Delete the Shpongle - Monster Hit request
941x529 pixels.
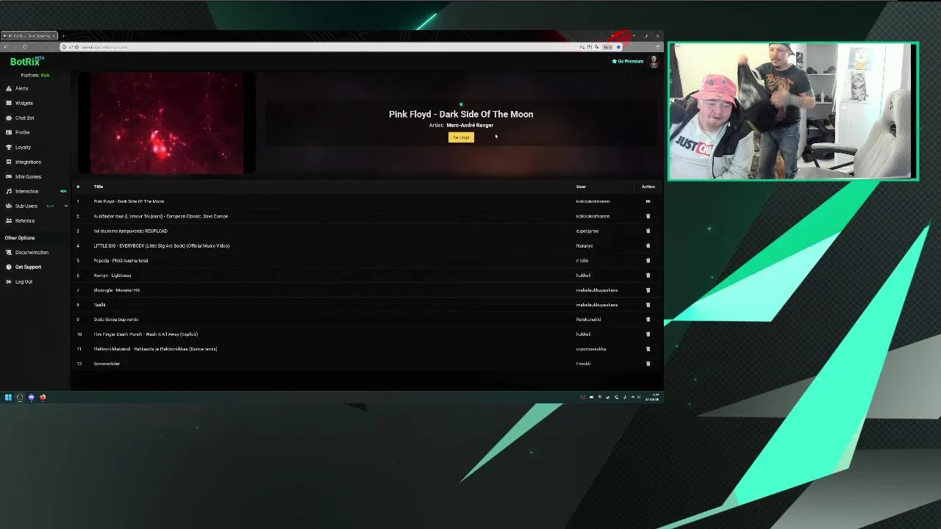pos(648,289)
